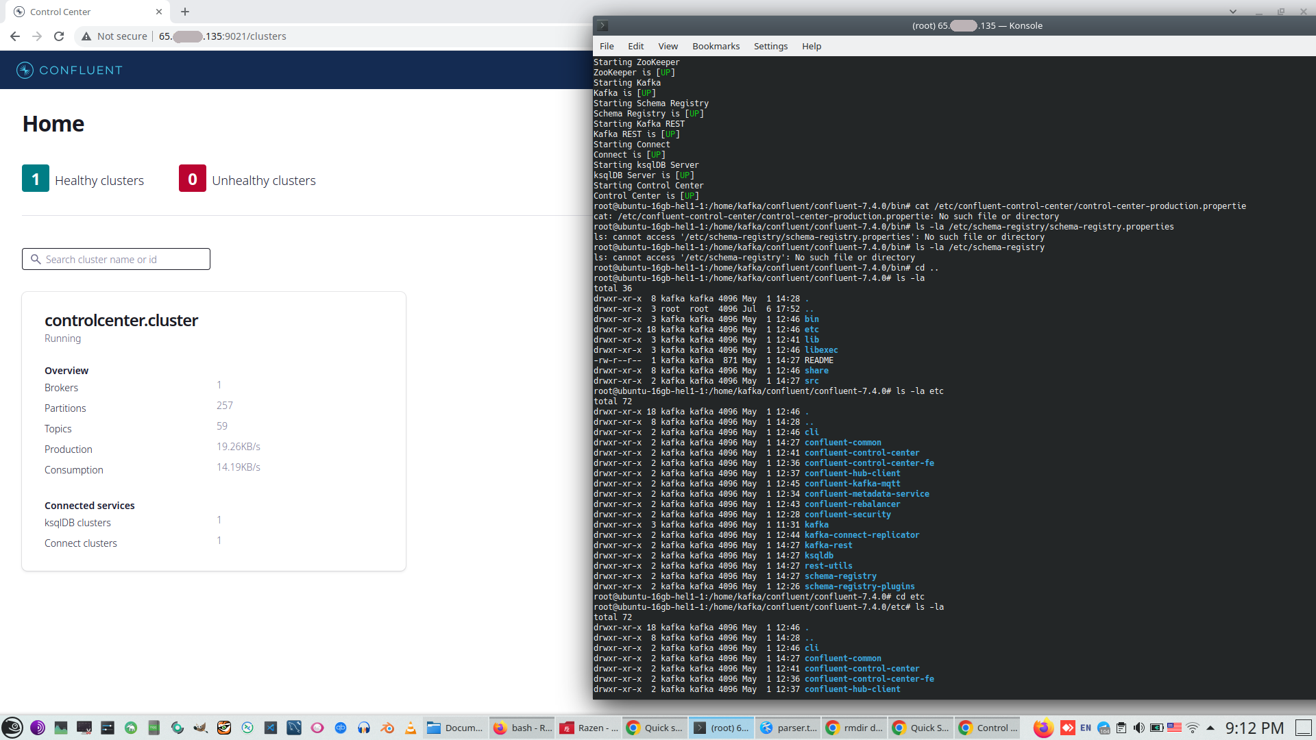This screenshot has height=740, width=1316.
Task: Click the cluster name search field
Action: [x=117, y=259]
